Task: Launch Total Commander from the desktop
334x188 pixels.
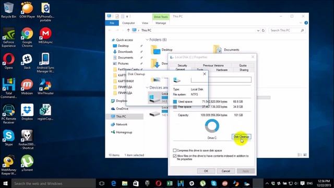Action: [x=8, y=88]
